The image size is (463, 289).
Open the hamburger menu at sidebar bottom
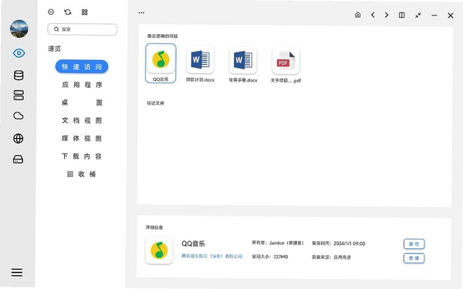pyautogui.click(x=17, y=272)
